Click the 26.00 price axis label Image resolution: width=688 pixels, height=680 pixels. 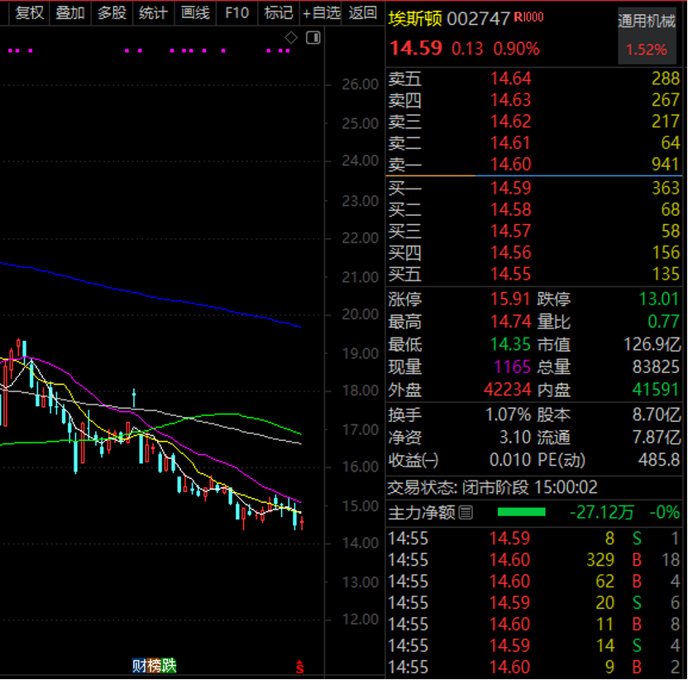click(x=361, y=84)
